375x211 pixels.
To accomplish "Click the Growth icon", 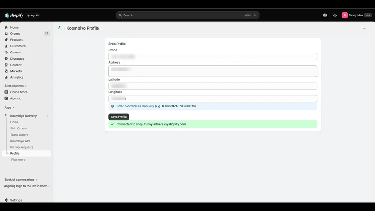I will 6,53.
